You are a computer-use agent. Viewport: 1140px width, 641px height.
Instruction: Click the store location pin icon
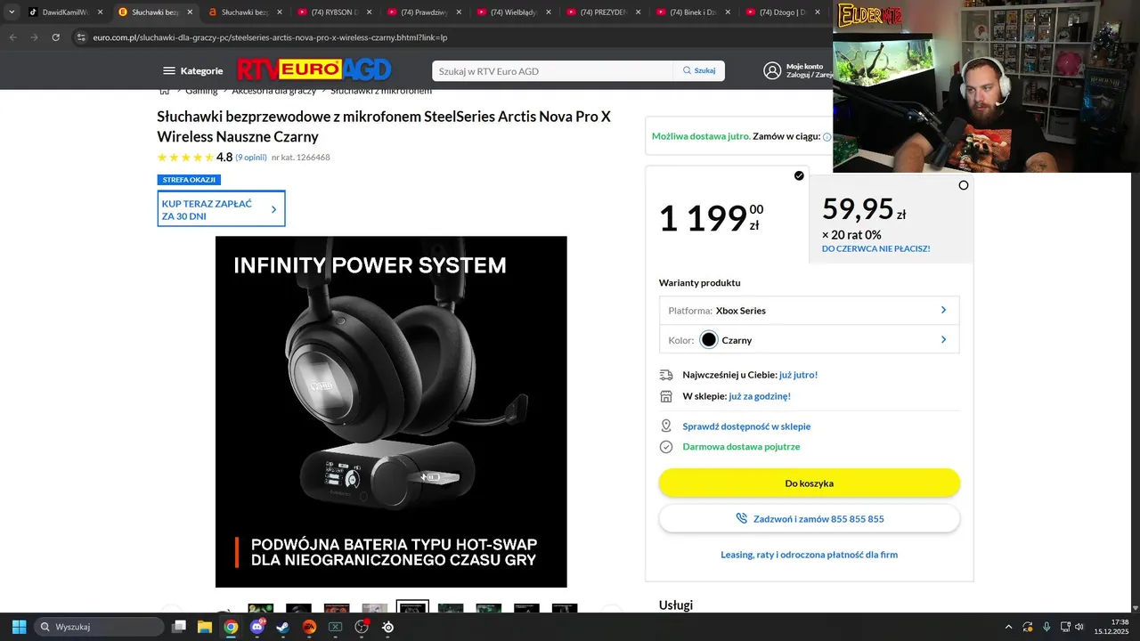[666, 426]
